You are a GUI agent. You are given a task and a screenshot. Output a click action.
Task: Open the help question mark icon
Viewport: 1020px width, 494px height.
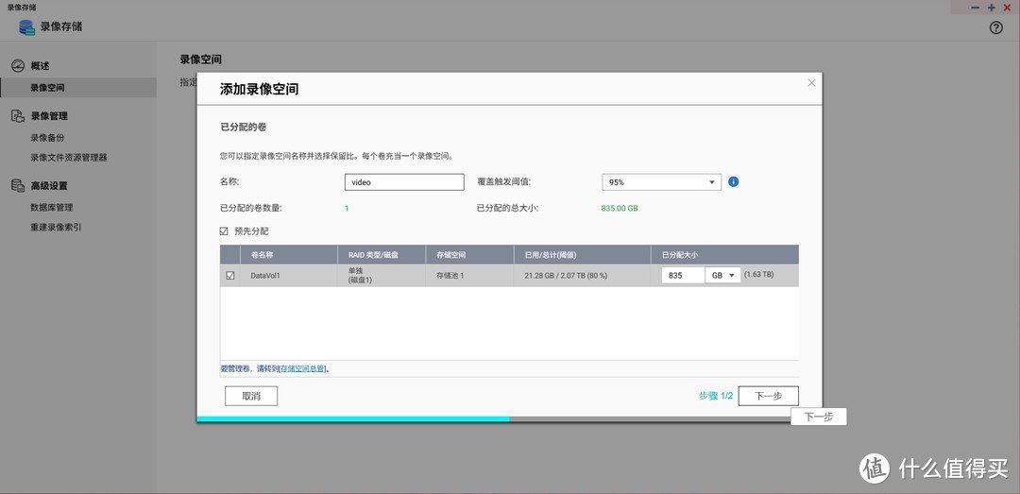[996, 28]
